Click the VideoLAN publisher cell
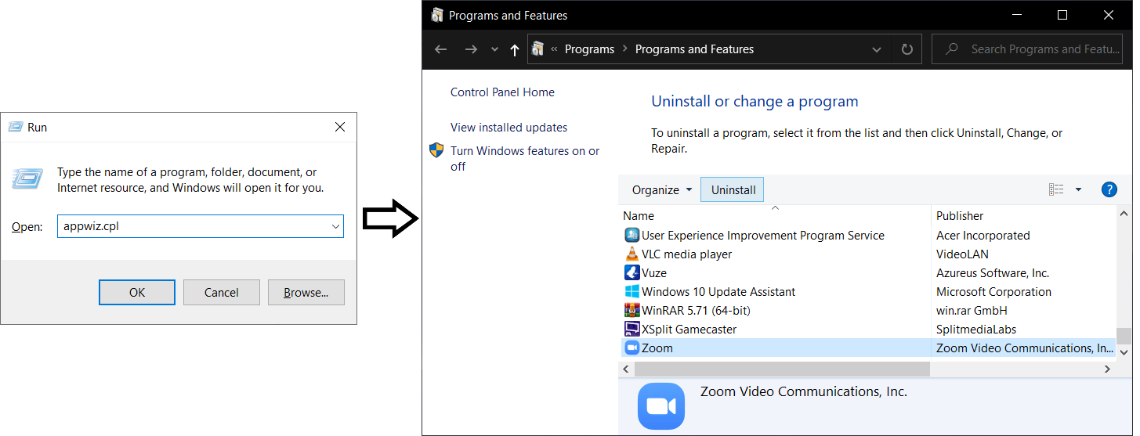The width and height of the screenshot is (1140, 436). pos(962,254)
